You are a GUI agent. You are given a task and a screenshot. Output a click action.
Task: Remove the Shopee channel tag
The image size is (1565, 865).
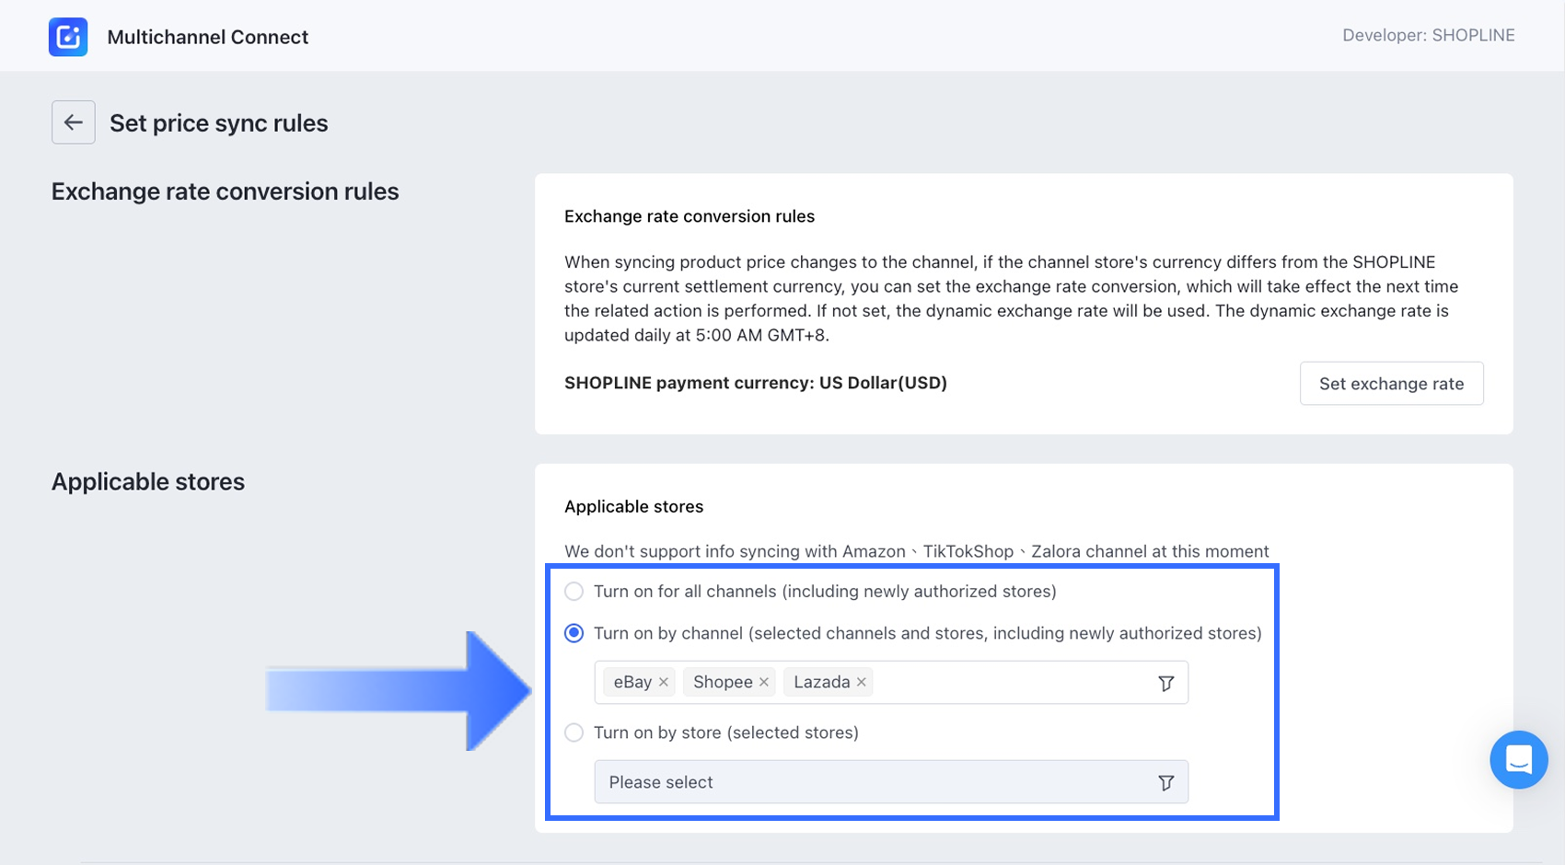(x=763, y=682)
